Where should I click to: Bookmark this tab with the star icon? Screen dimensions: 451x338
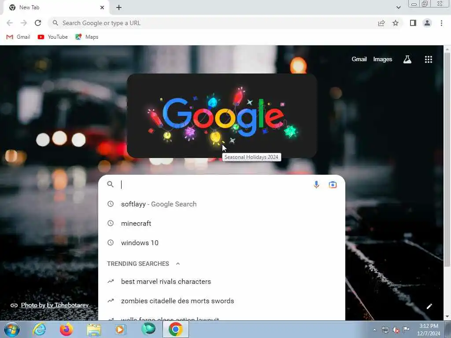(396, 23)
